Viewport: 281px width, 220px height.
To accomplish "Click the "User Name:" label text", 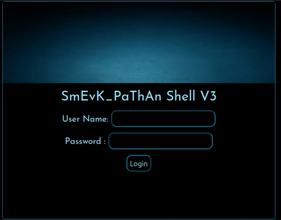I will tap(85, 119).
